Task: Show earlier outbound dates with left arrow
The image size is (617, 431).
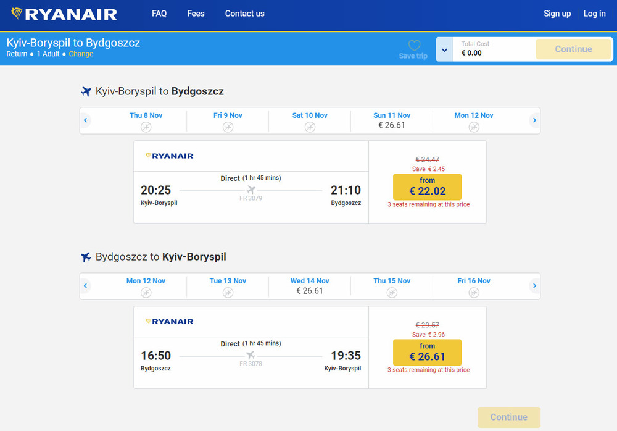Action: [x=86, y=120]
